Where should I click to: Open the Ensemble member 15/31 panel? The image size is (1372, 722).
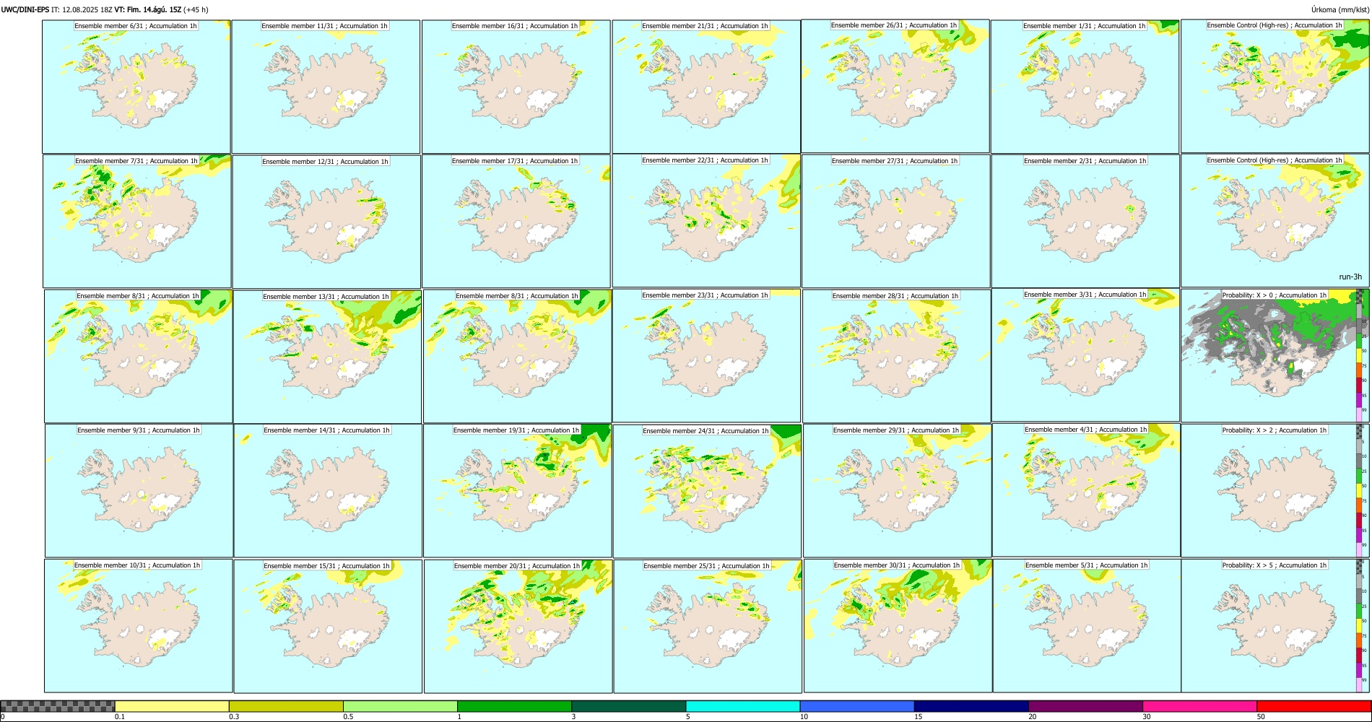pyautogui.click(x=329, y=627)
